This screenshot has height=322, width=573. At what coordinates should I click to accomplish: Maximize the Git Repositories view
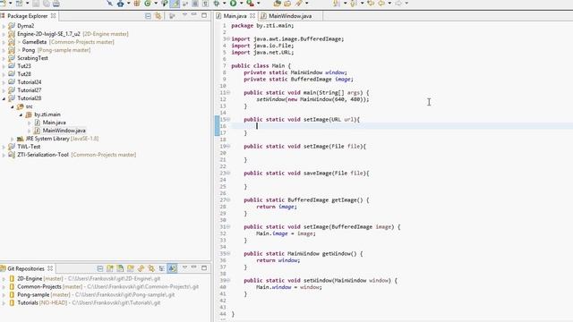204,268
